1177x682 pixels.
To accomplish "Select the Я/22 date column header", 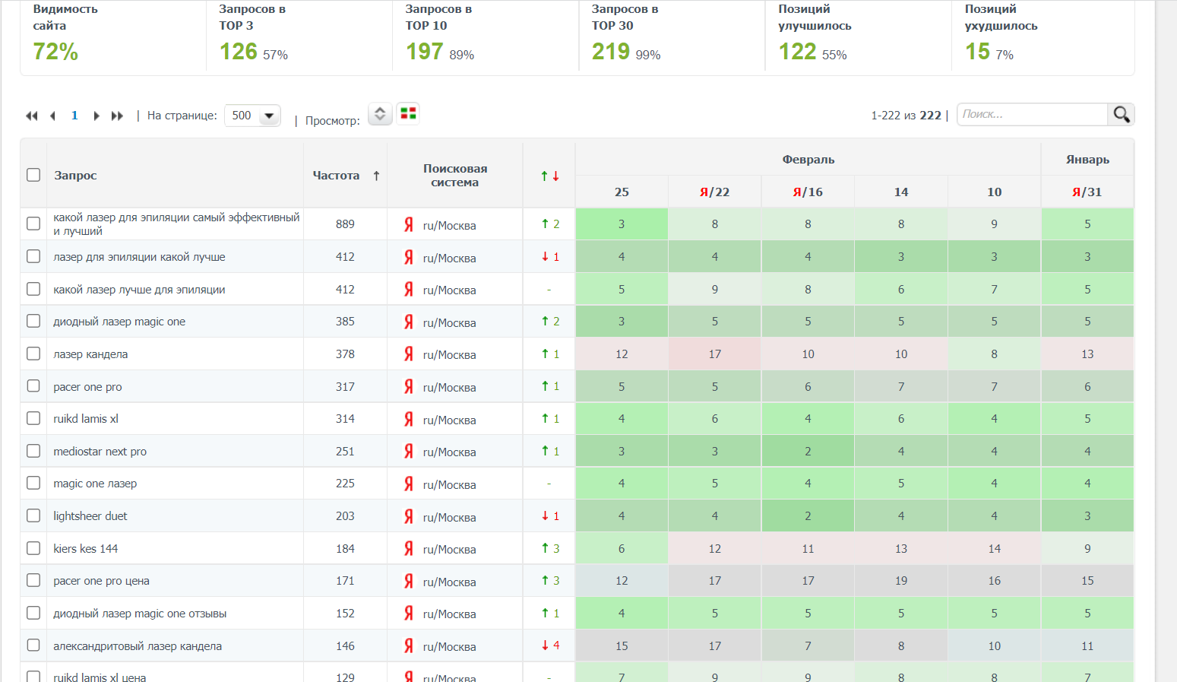I will 715,192.
